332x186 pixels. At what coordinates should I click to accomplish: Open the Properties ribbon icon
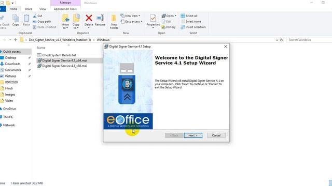[x=153, y=19]
